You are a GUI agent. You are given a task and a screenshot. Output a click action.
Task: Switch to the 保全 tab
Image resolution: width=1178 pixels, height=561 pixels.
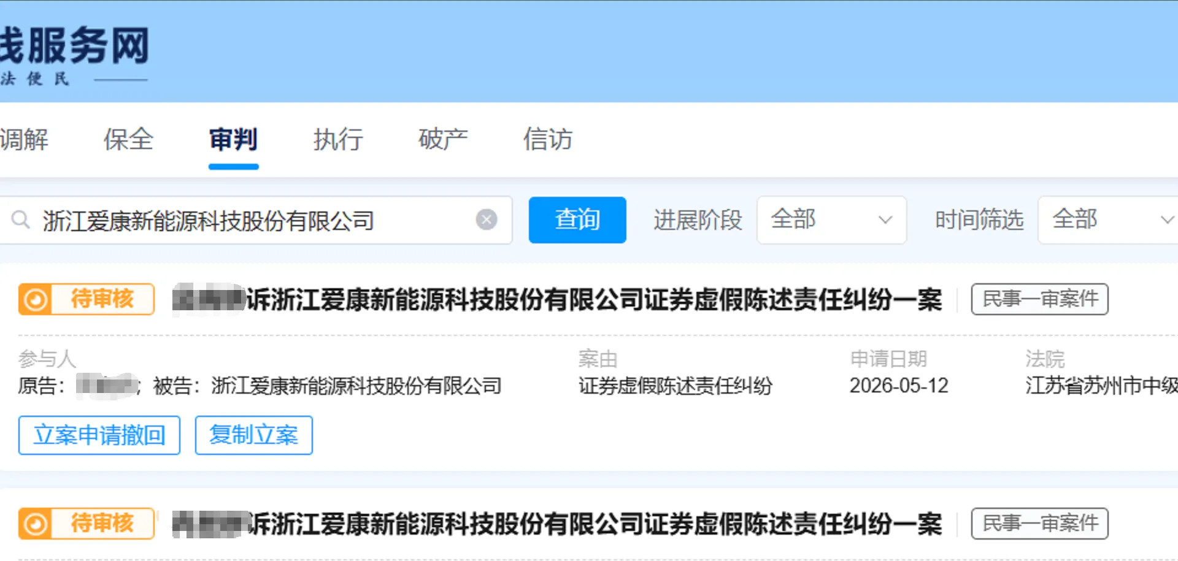tap(128, 139)
